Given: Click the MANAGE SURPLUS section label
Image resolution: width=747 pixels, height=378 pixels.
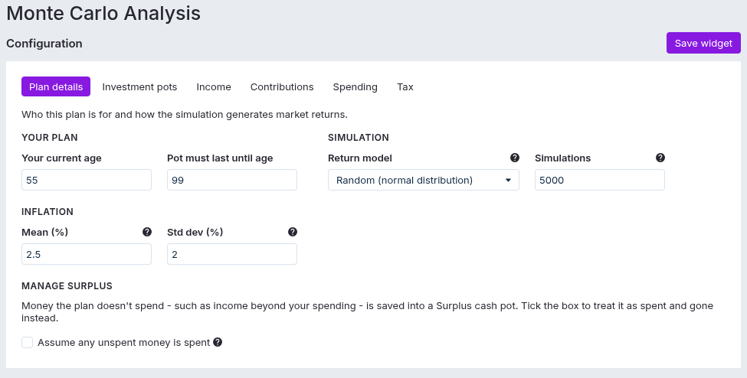Looking at the screenshot, I should [x=67, y=285].
